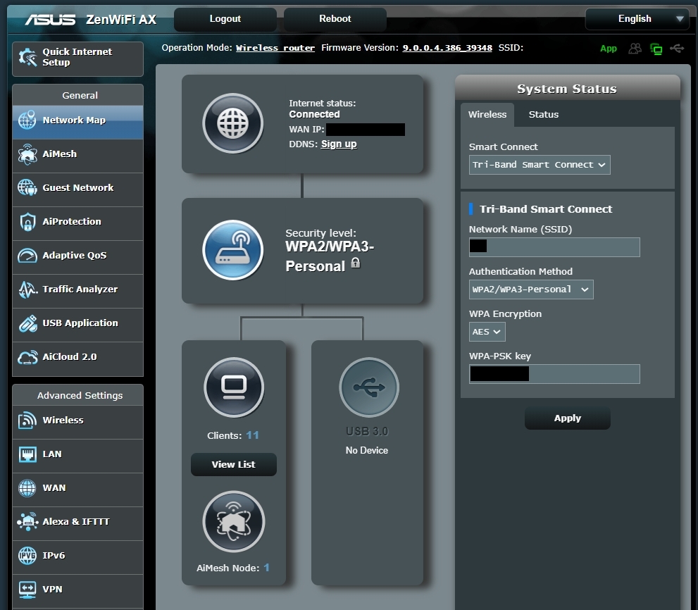Click the View List button
The width and height of the screenshot is (698, 610).
234,464
